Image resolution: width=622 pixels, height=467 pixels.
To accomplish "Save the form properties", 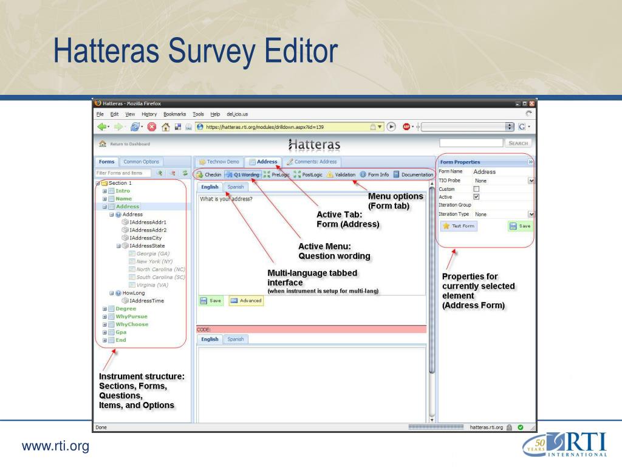I will pos(520,226).
